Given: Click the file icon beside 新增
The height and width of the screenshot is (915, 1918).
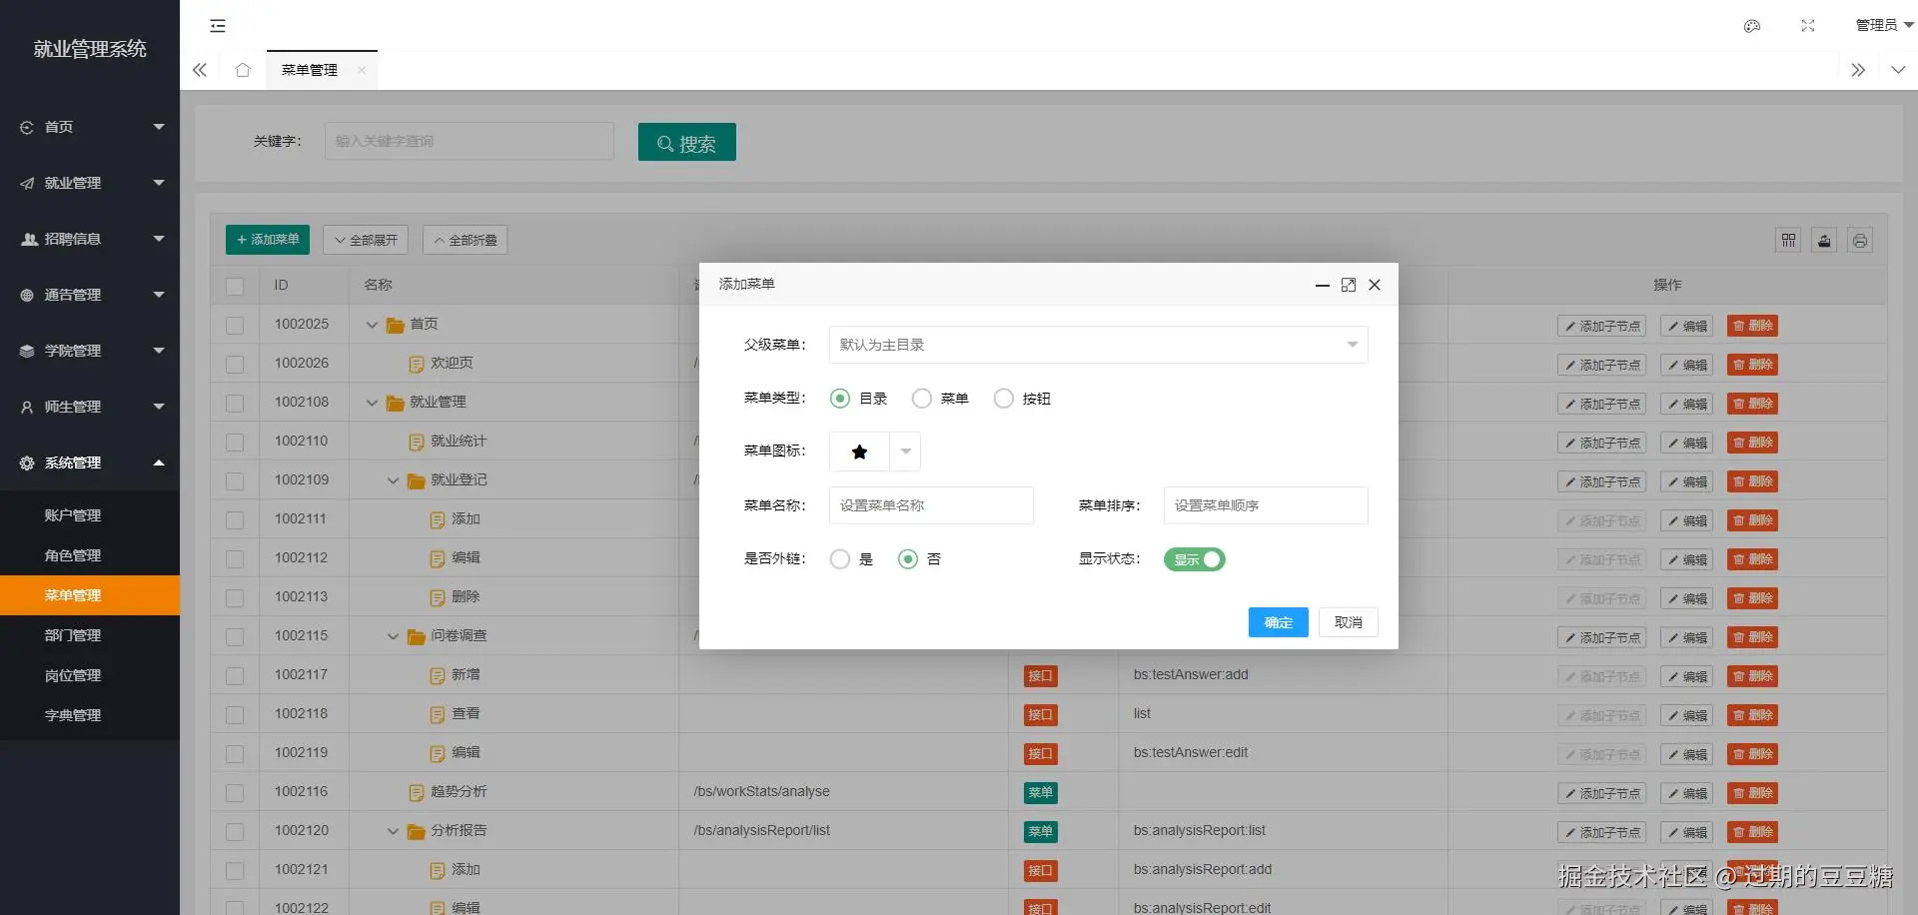Looking at the screenshot, I should (438, 675).
